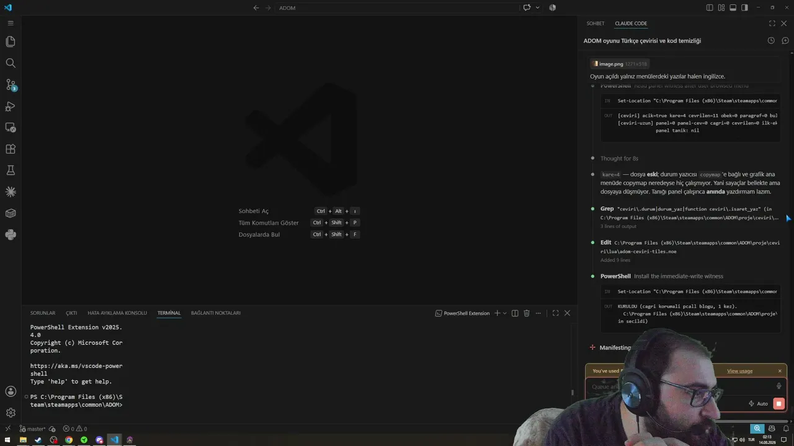Open the Testing flask view

(11, 170)
